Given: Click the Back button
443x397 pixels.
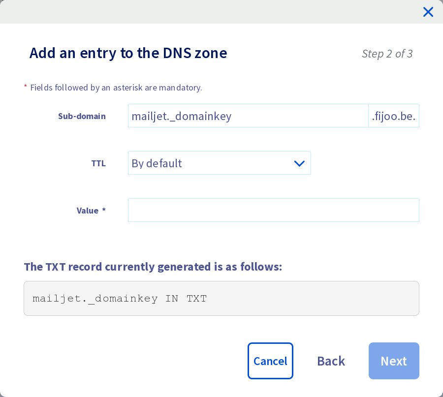Looking at the screenshot, I should coord(331,361).
